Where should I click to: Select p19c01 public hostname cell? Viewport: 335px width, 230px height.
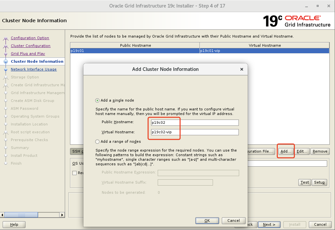pos(135,51)
